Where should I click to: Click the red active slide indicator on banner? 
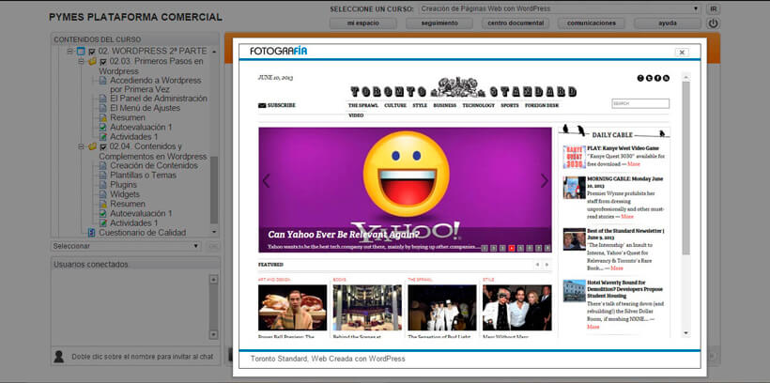511,248
